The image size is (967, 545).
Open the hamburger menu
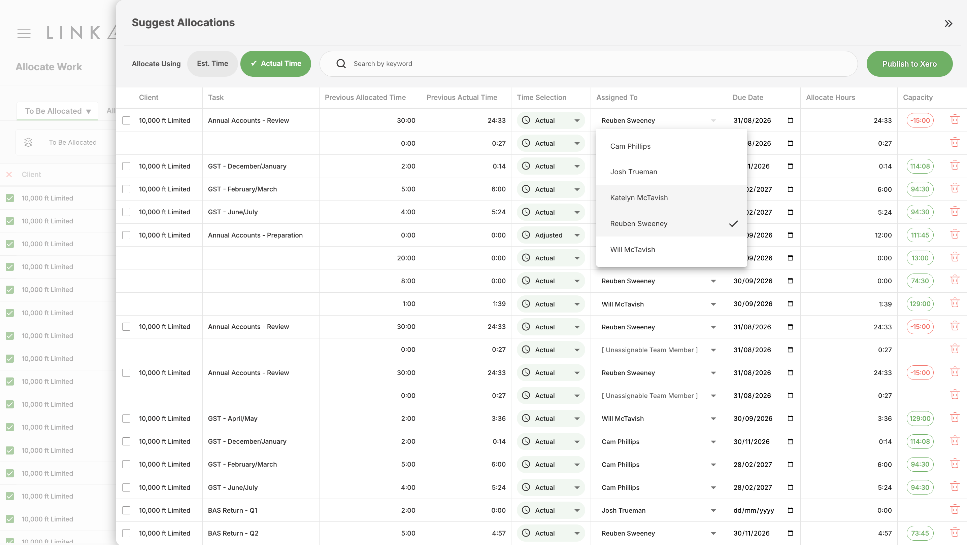[x=24, y=33]
